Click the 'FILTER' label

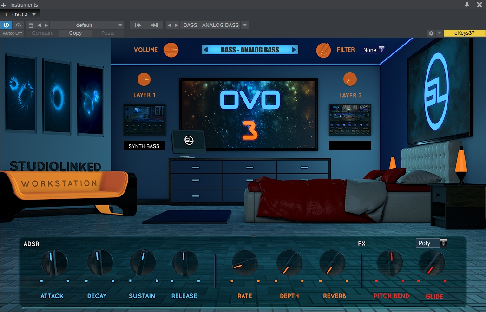tap(346, 50)
